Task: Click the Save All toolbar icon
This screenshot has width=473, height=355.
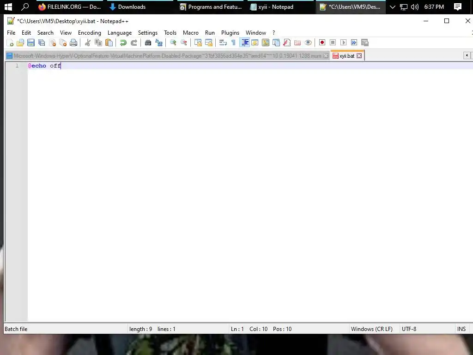Action: [x=42, y=43]
